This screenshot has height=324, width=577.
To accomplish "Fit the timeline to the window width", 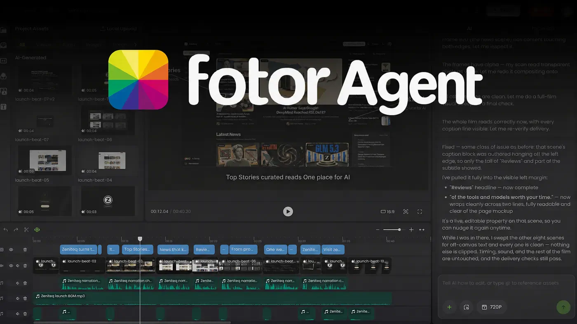I will point(422,230).
